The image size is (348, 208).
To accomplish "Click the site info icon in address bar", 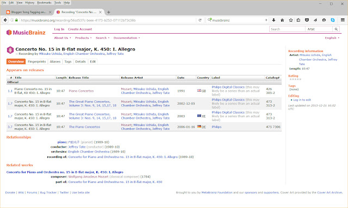I will (x=12, y=20).
